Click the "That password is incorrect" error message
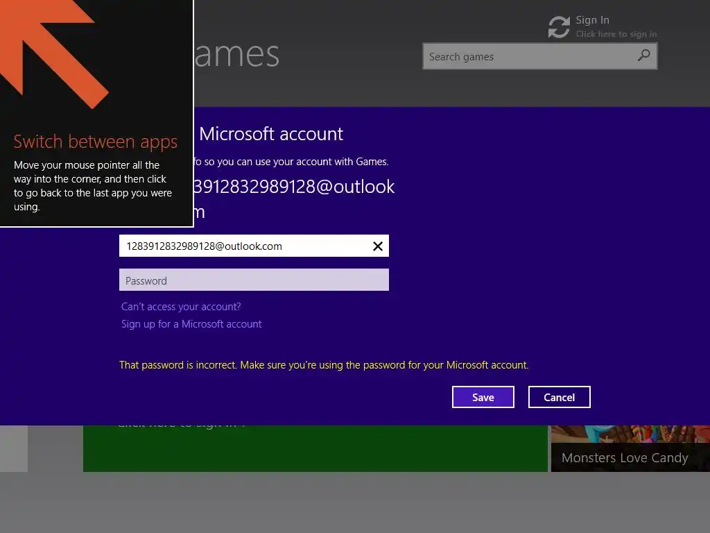This screenshot has height=533, width=710. [x=324, y=365]
